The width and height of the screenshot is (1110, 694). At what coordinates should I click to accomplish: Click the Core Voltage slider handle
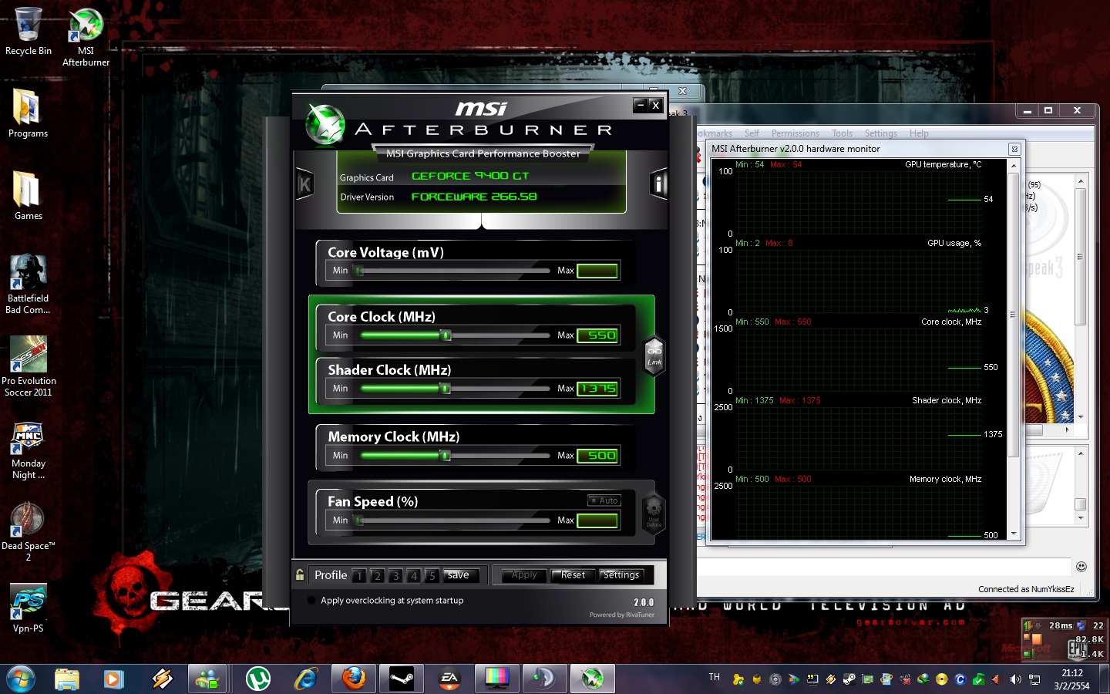358,271
